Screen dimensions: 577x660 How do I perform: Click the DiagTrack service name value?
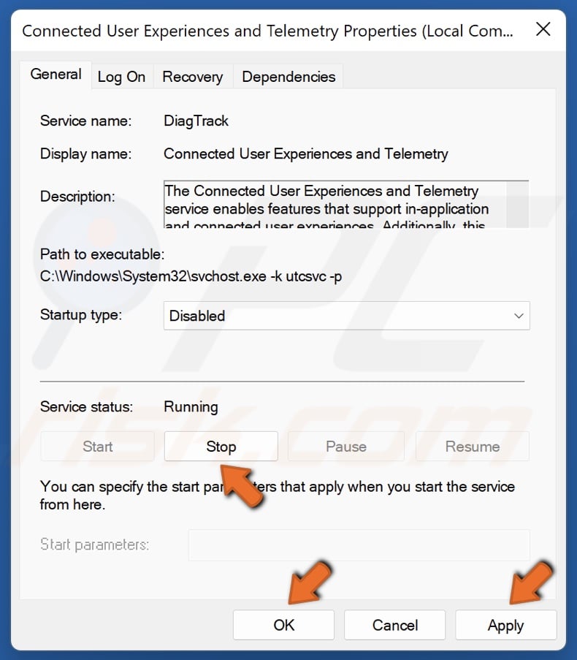[196, 121]
